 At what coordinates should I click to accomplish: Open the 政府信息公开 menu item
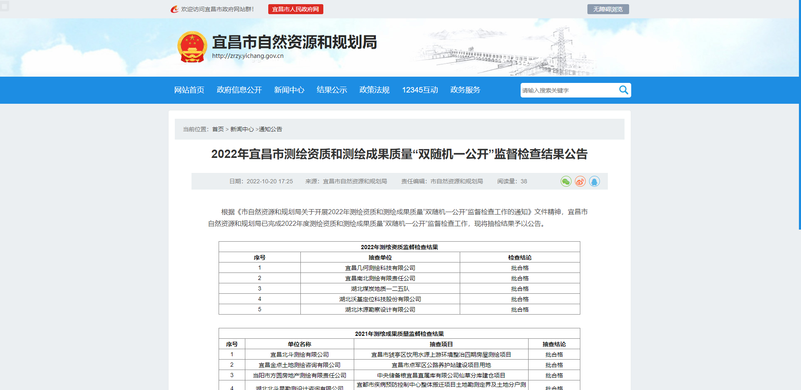(x=239, y=90)
